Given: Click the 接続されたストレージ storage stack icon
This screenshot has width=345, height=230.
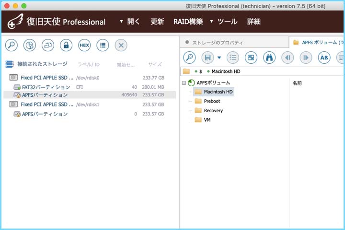Looking at the screenshot, I should tap(10, 64).
